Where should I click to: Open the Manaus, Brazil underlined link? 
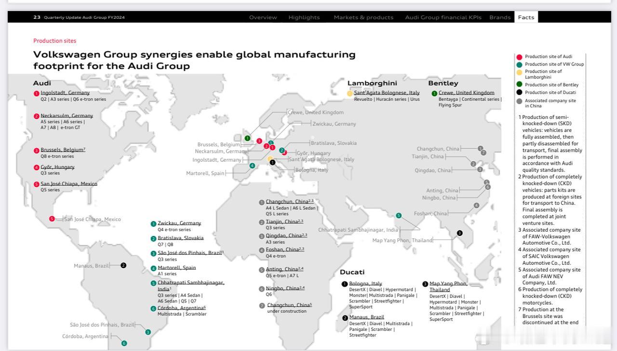coord(366,317)
